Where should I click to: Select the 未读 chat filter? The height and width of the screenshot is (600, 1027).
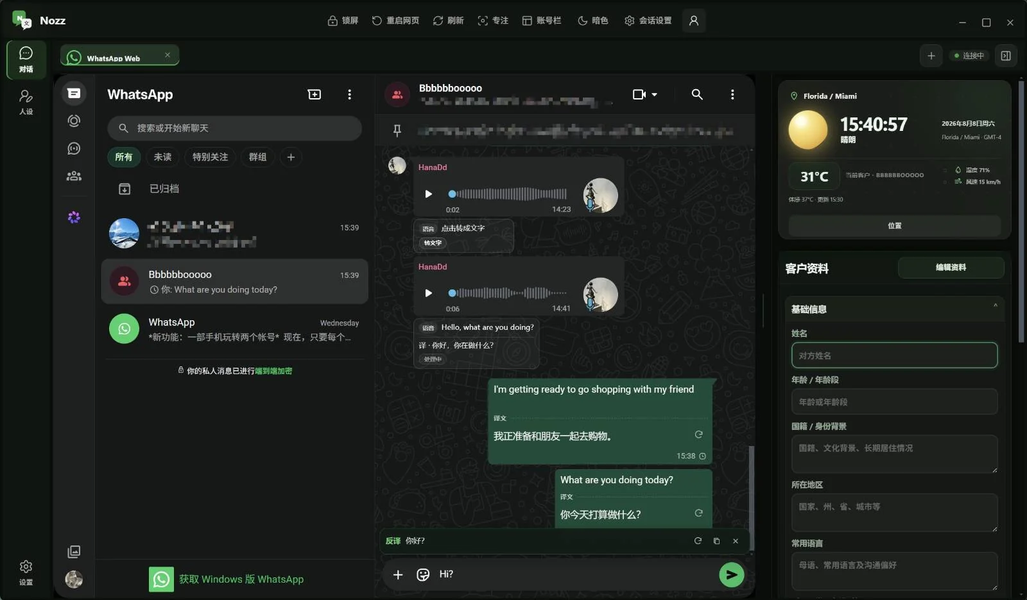pyautogui.click(x=162, y=157)
